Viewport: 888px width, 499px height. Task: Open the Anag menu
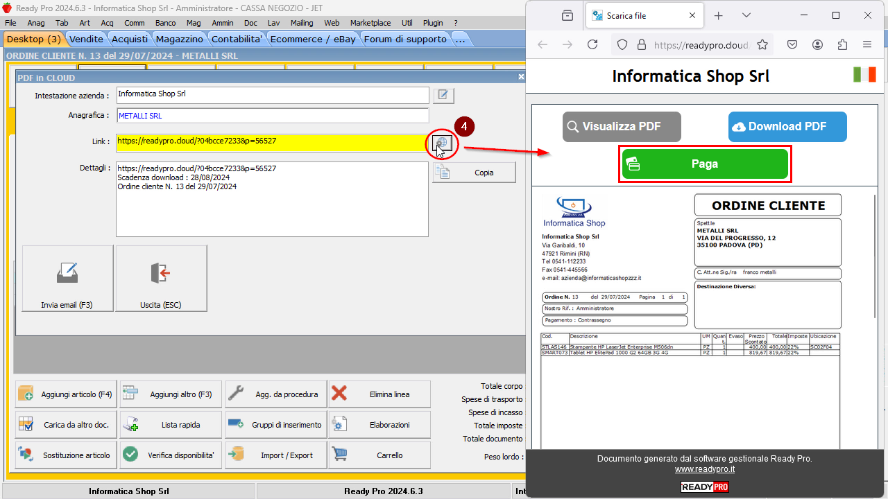pyautogui.click(x=36, y=23)
